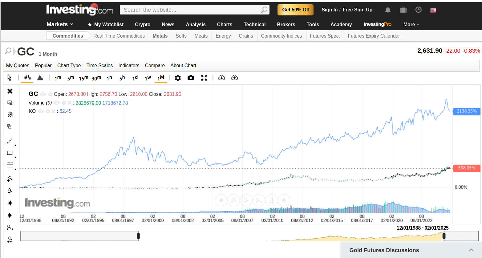Open the Indicators chart menu

129,65
